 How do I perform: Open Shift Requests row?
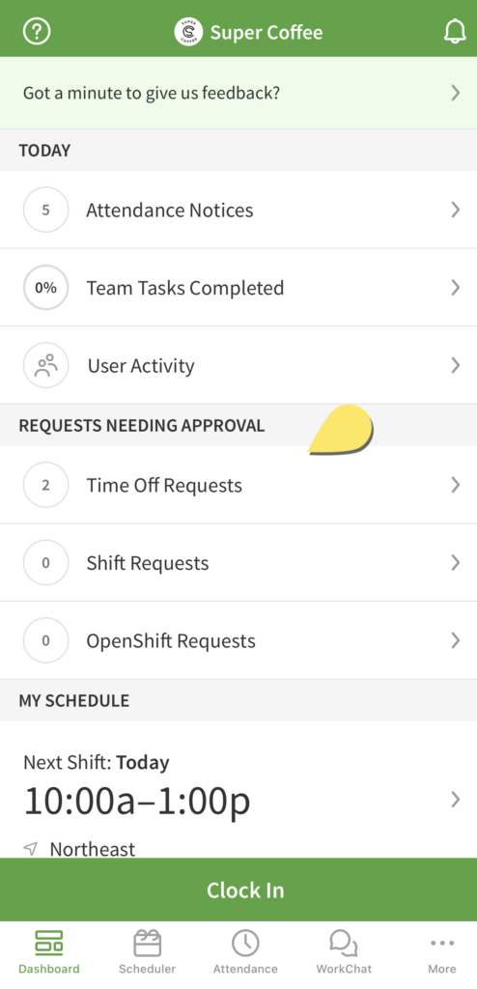tap(238, 563)
